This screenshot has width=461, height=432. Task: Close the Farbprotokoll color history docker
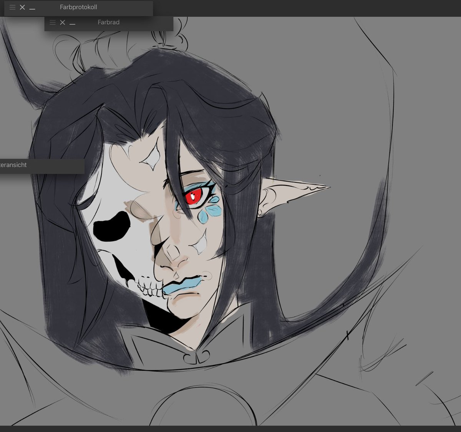click(22, 7)
